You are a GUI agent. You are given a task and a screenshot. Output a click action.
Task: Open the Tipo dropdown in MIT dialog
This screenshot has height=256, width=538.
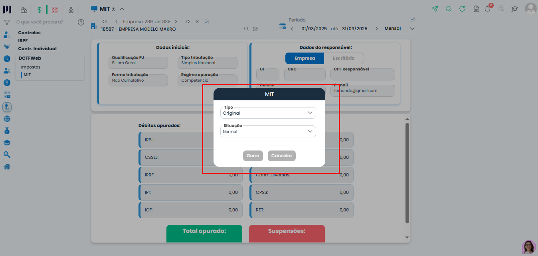(x=268, y=113)
